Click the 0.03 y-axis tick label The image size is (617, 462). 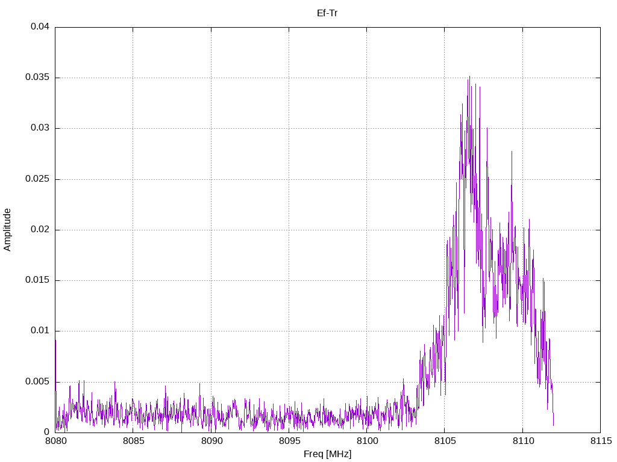40,128
